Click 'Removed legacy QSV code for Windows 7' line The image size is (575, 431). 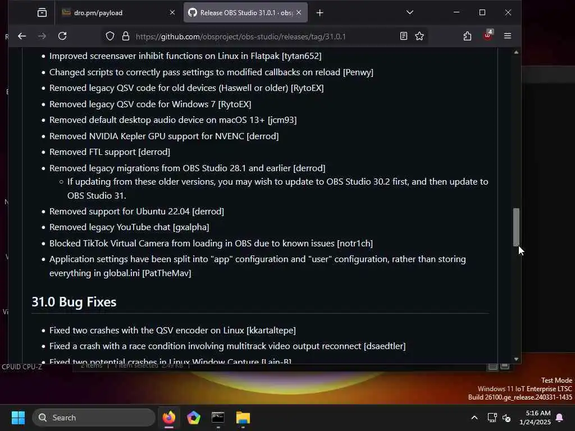pyautogui.click(x=150, y=104)
